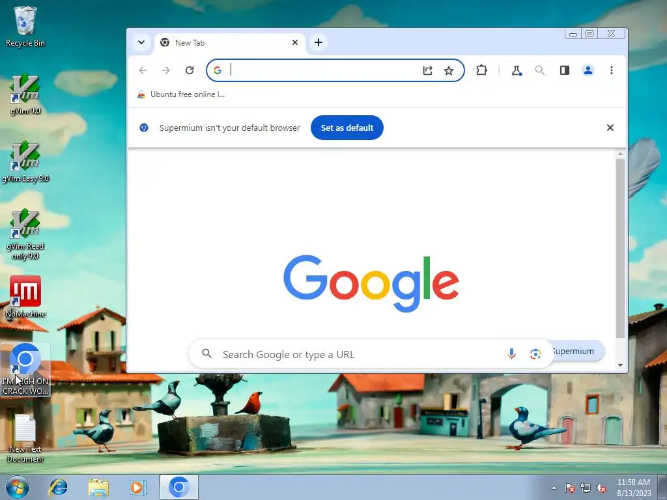Click the muted volume tray icon

[601, 488]
